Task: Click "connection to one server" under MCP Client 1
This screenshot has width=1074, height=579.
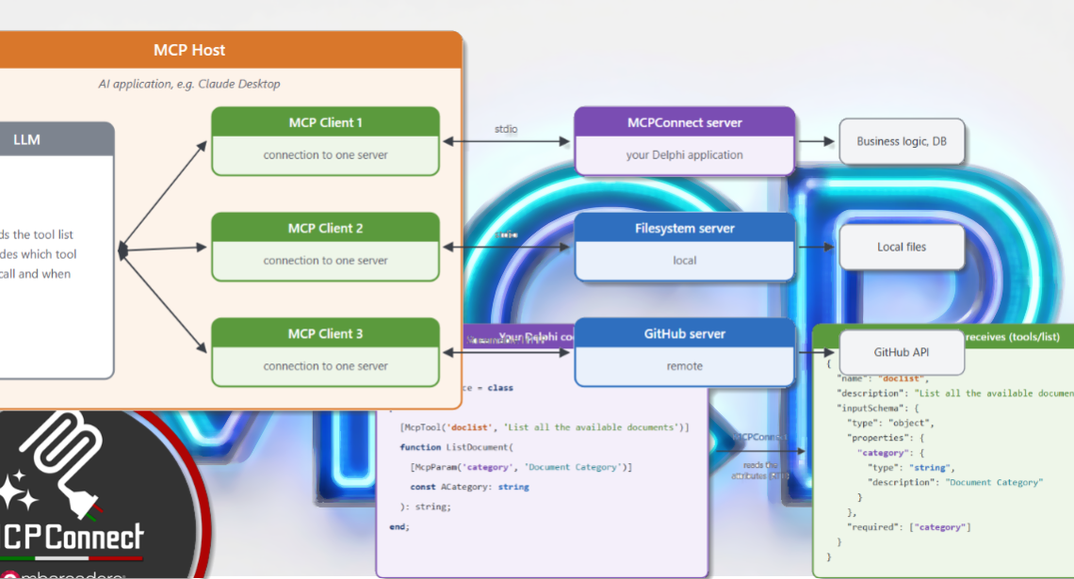Action: click(325, 155)
